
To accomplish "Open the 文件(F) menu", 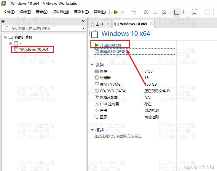I will tap(9, 12).
